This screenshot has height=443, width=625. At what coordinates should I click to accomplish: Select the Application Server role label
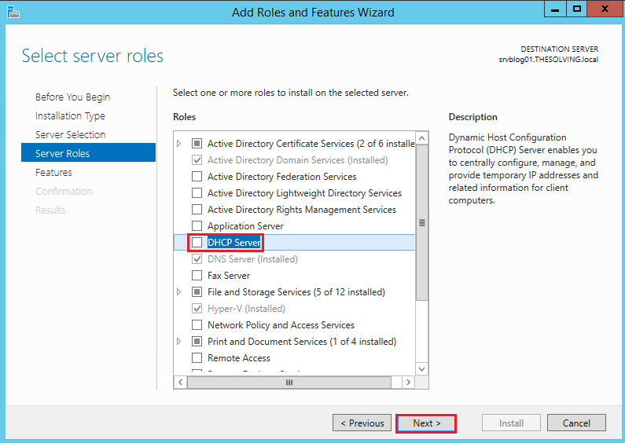point(245,226)
